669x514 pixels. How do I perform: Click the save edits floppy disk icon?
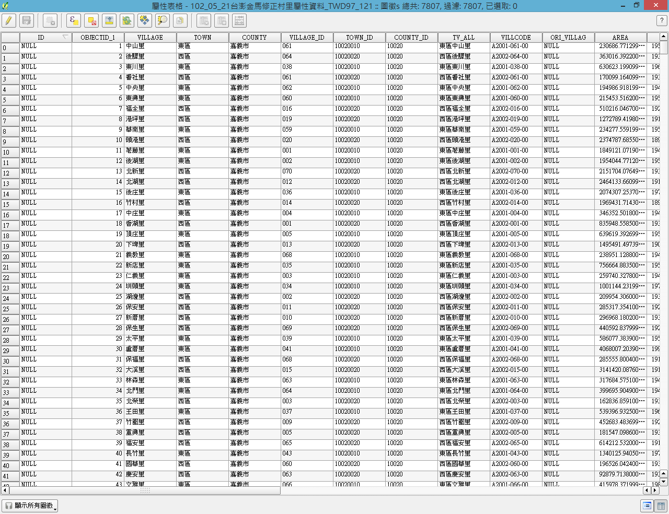click(26, 21)
